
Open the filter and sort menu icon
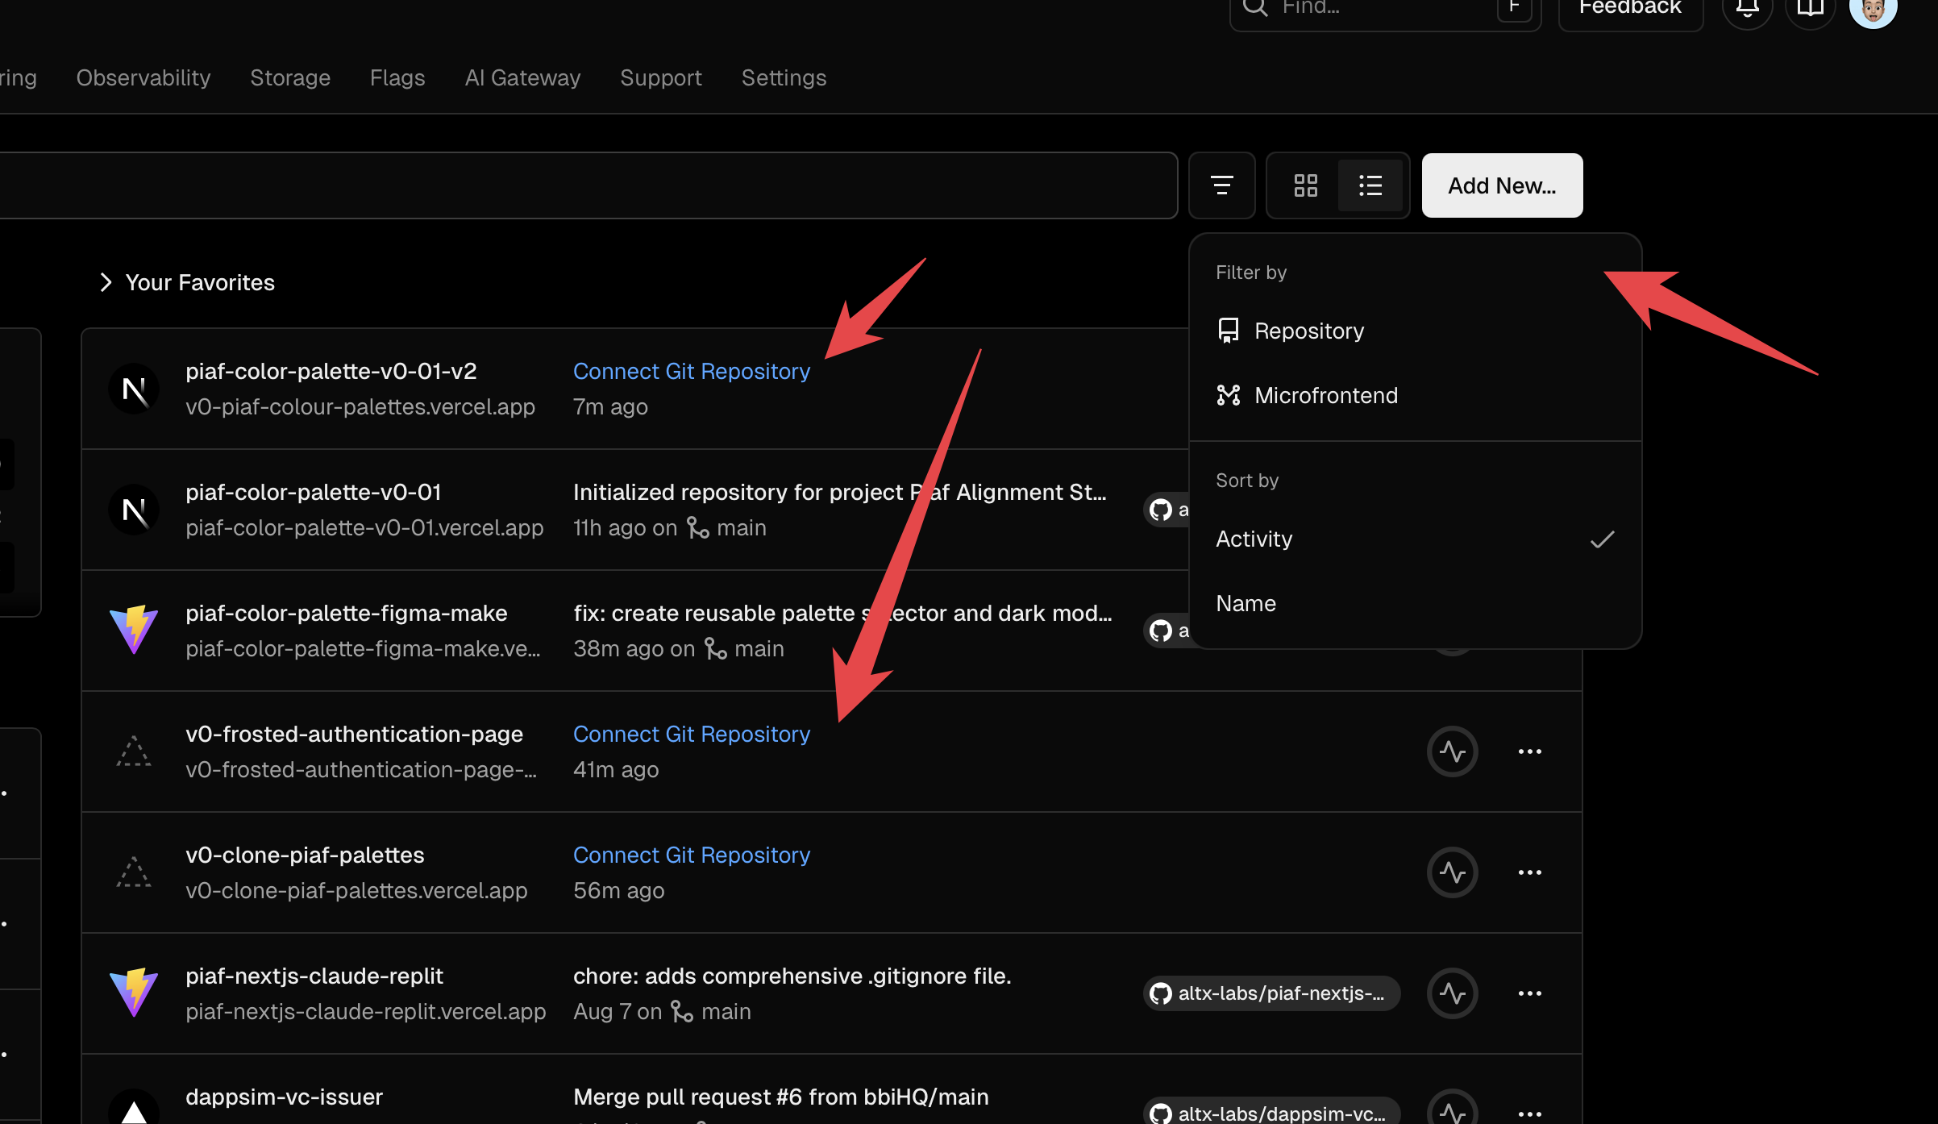[1221, 185]
